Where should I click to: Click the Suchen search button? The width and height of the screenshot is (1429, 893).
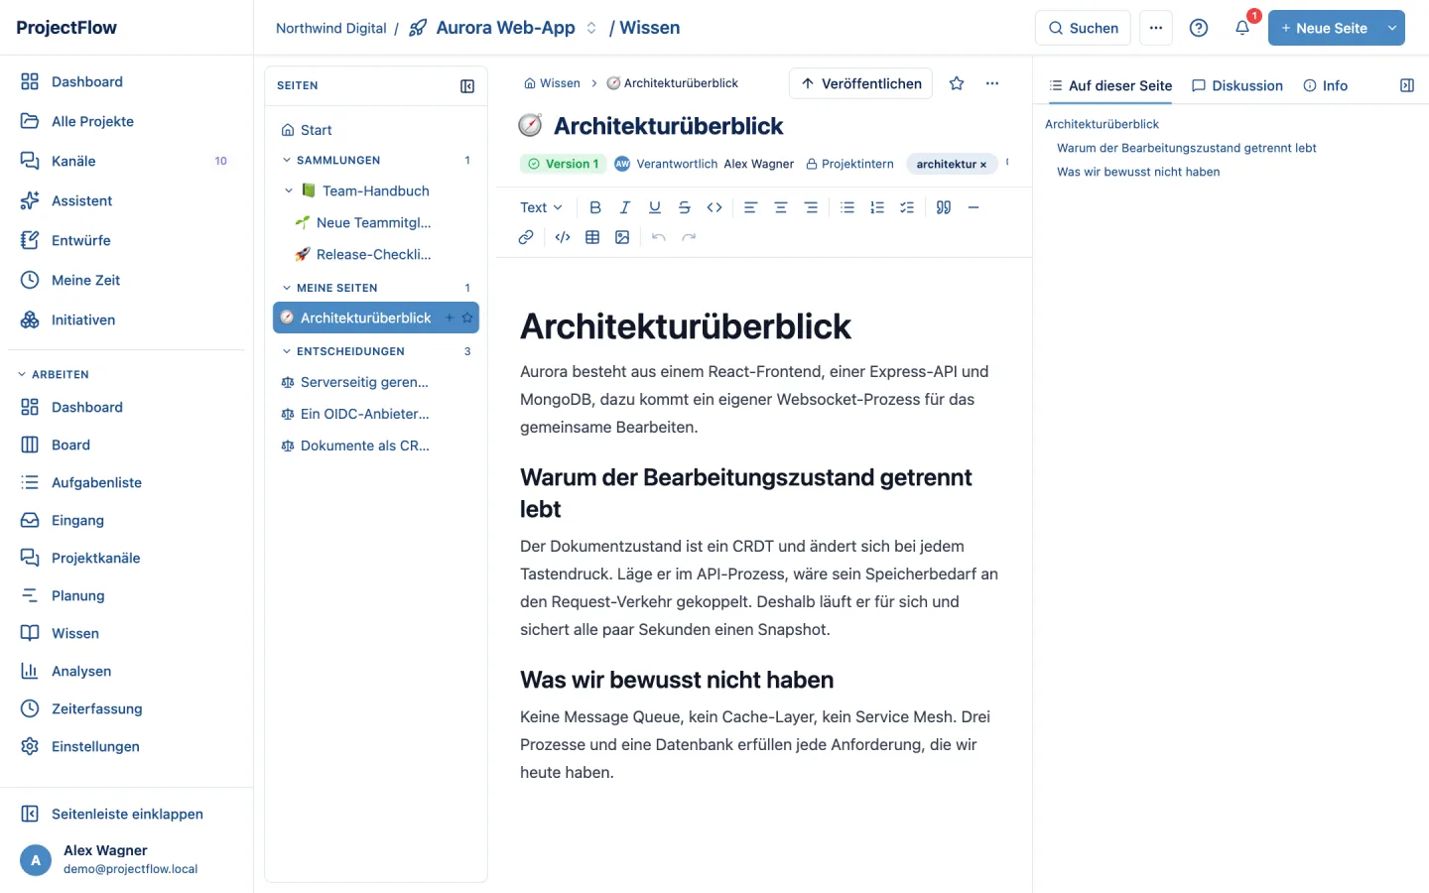click(1083, 28)
